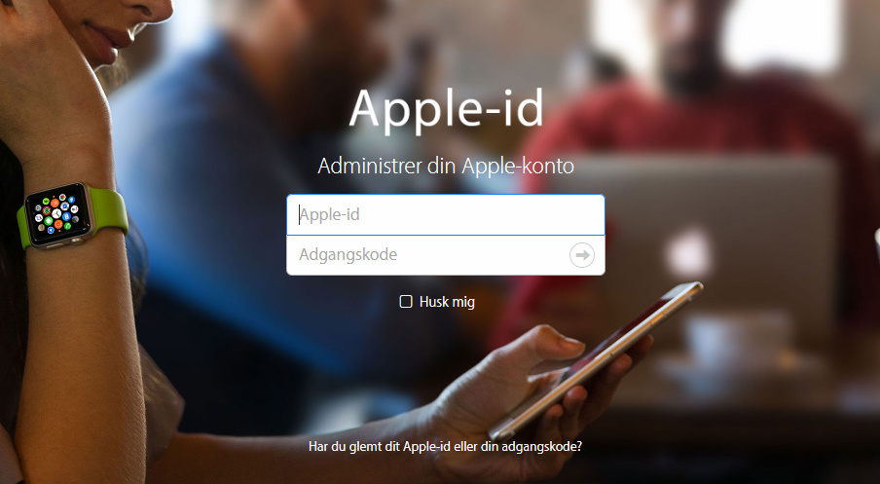Click the "Husk mig" label text

(x=447, y=302)
